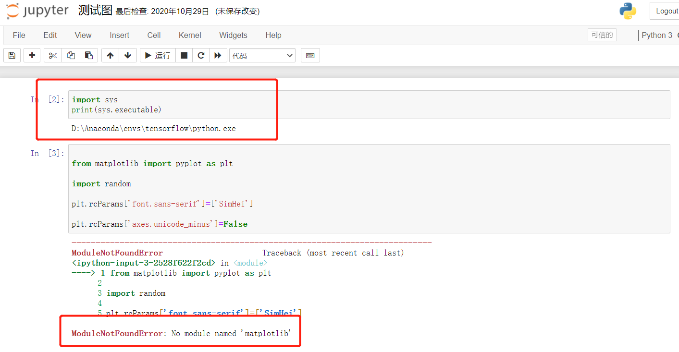Screen dimensions: 679x352
Task: Open the Edit menu
Action: (x=50, y=35)
